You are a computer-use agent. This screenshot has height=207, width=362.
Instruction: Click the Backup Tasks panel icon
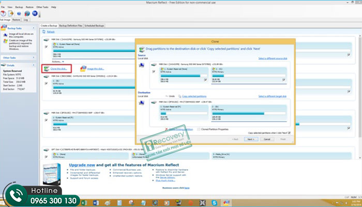[4, 27]
